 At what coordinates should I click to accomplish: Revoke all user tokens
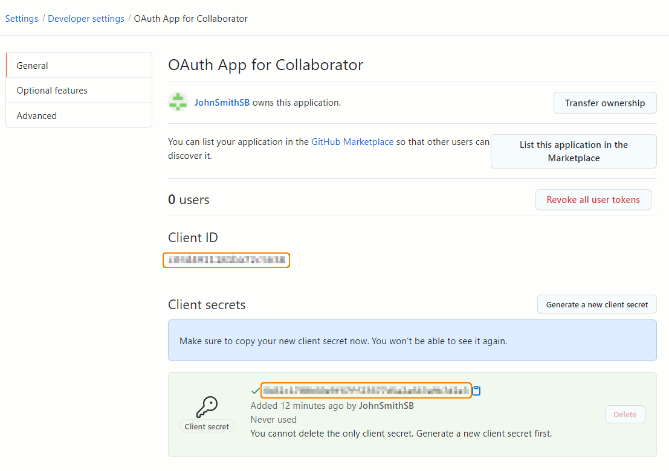593,199
